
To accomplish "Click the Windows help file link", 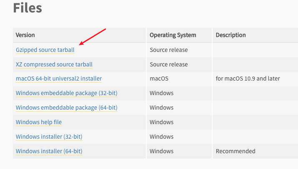I will (x=39, y=122).
